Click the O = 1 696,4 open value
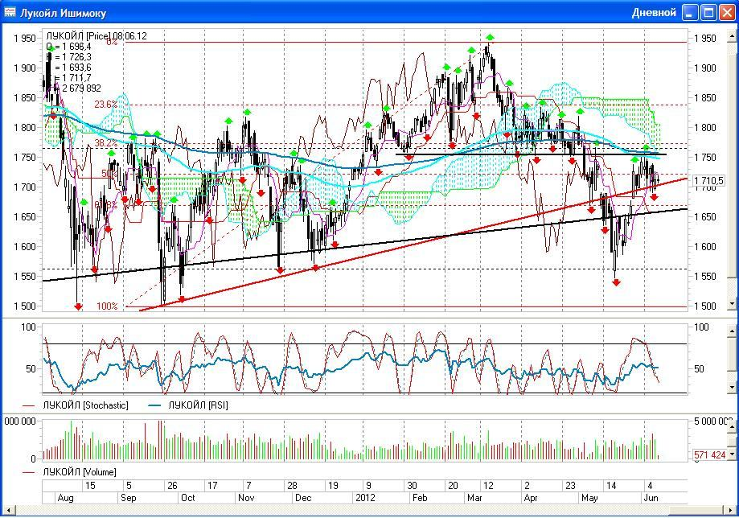 (x=69, y=47)
